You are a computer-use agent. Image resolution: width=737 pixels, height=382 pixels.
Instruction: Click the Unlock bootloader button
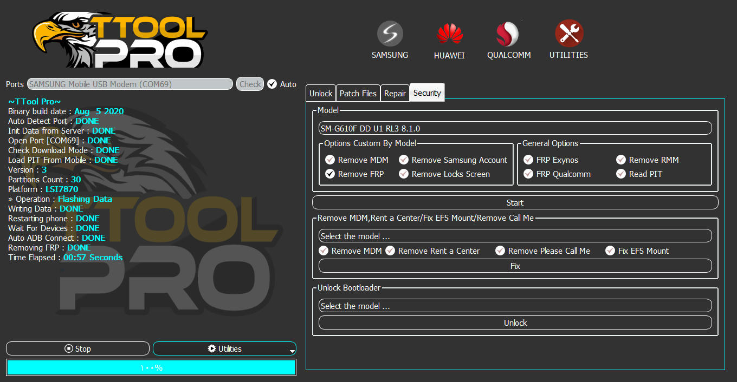tap(515, 322)
